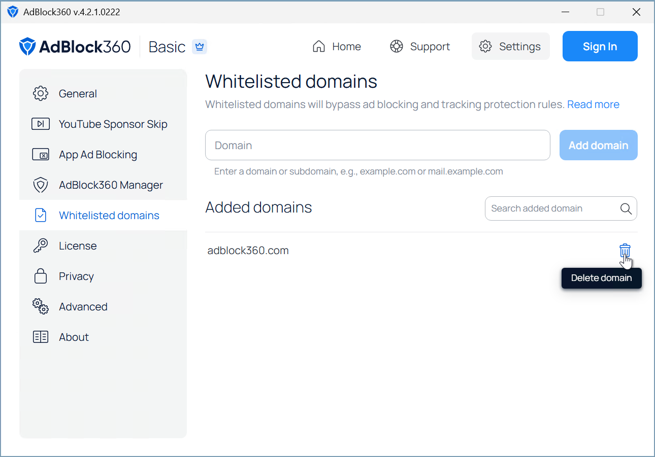The height and width of the screenshot is (457, 655).
Task: Open AdBlock360 Manager section
Action: [103, 185]
